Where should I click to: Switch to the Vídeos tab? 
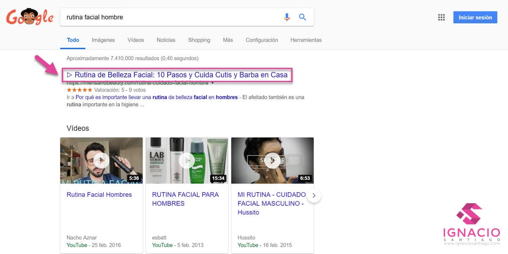click(135, 40)
